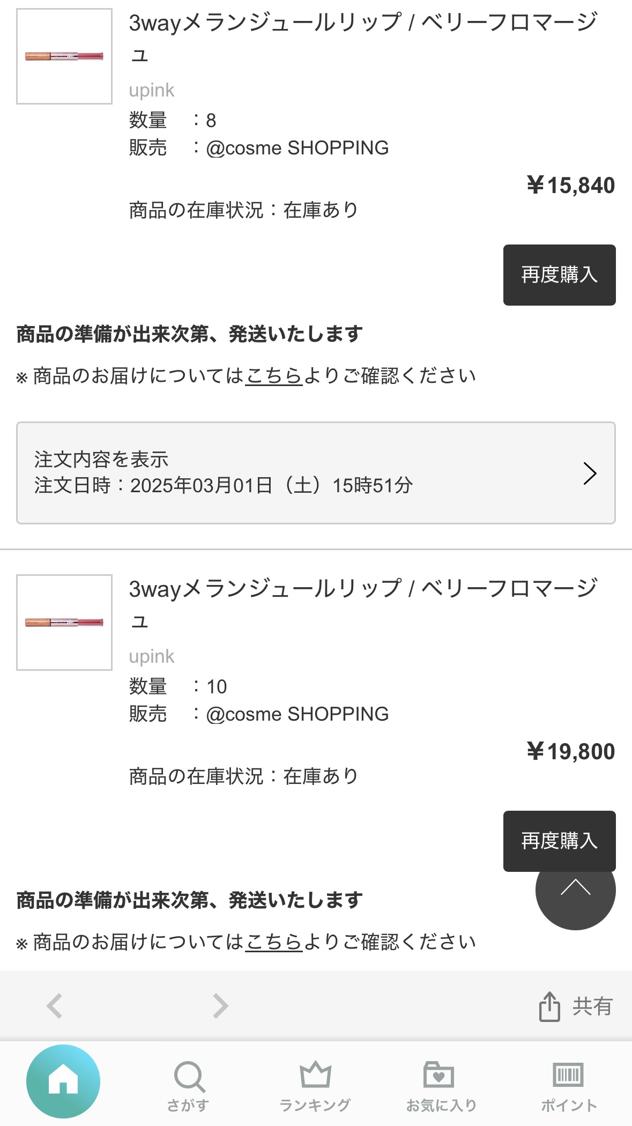
Task: Open the lip product thumbnail with quantity 10
Action: click(64, 623)
